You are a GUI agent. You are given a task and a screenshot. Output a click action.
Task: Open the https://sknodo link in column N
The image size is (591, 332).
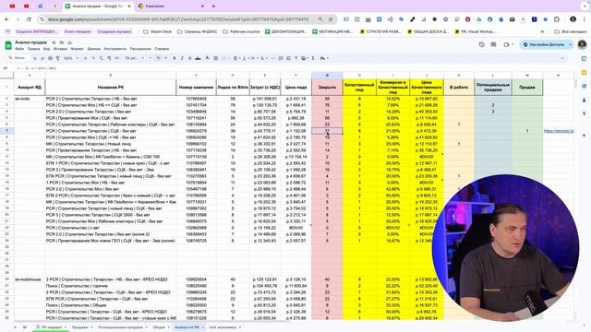coord(559,131)
